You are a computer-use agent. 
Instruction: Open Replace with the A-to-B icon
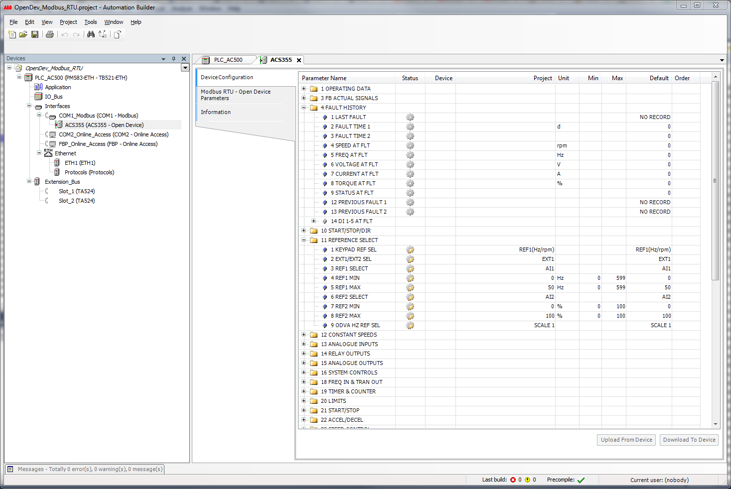coord(103,34)
